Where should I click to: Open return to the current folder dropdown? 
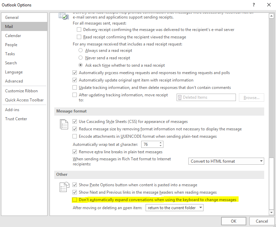pos(175,208)
